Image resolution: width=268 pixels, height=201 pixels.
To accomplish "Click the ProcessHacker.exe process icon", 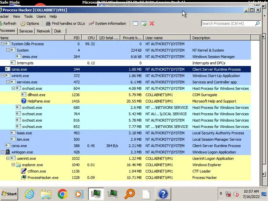I will [23, 178].
